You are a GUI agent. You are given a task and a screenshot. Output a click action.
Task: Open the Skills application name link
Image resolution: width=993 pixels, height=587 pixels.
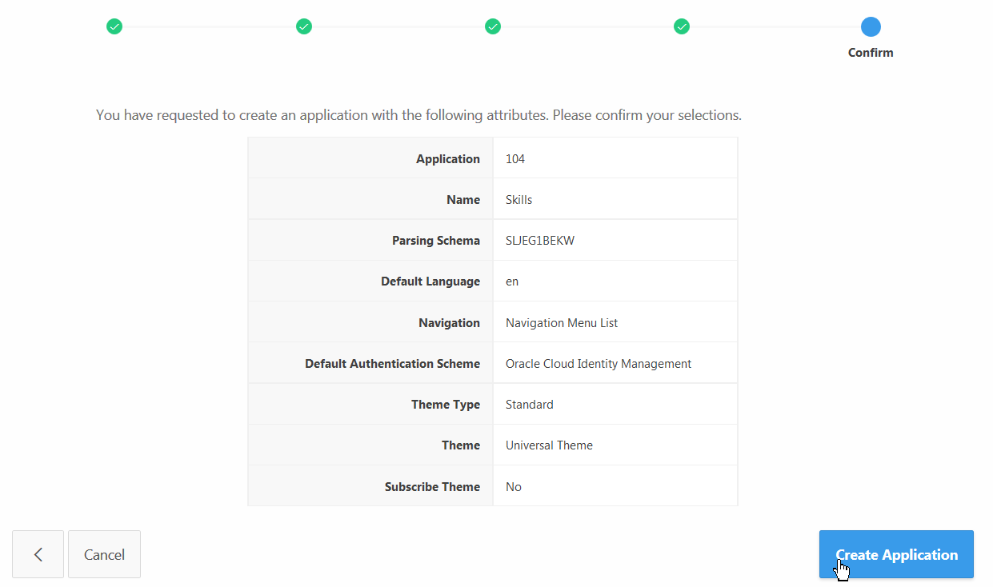(519, 198)
